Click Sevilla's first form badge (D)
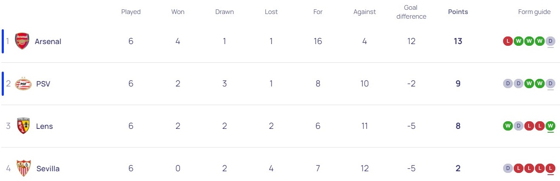Image resolution: width=560 pixels, height=181 pixels. click(507, 168)
